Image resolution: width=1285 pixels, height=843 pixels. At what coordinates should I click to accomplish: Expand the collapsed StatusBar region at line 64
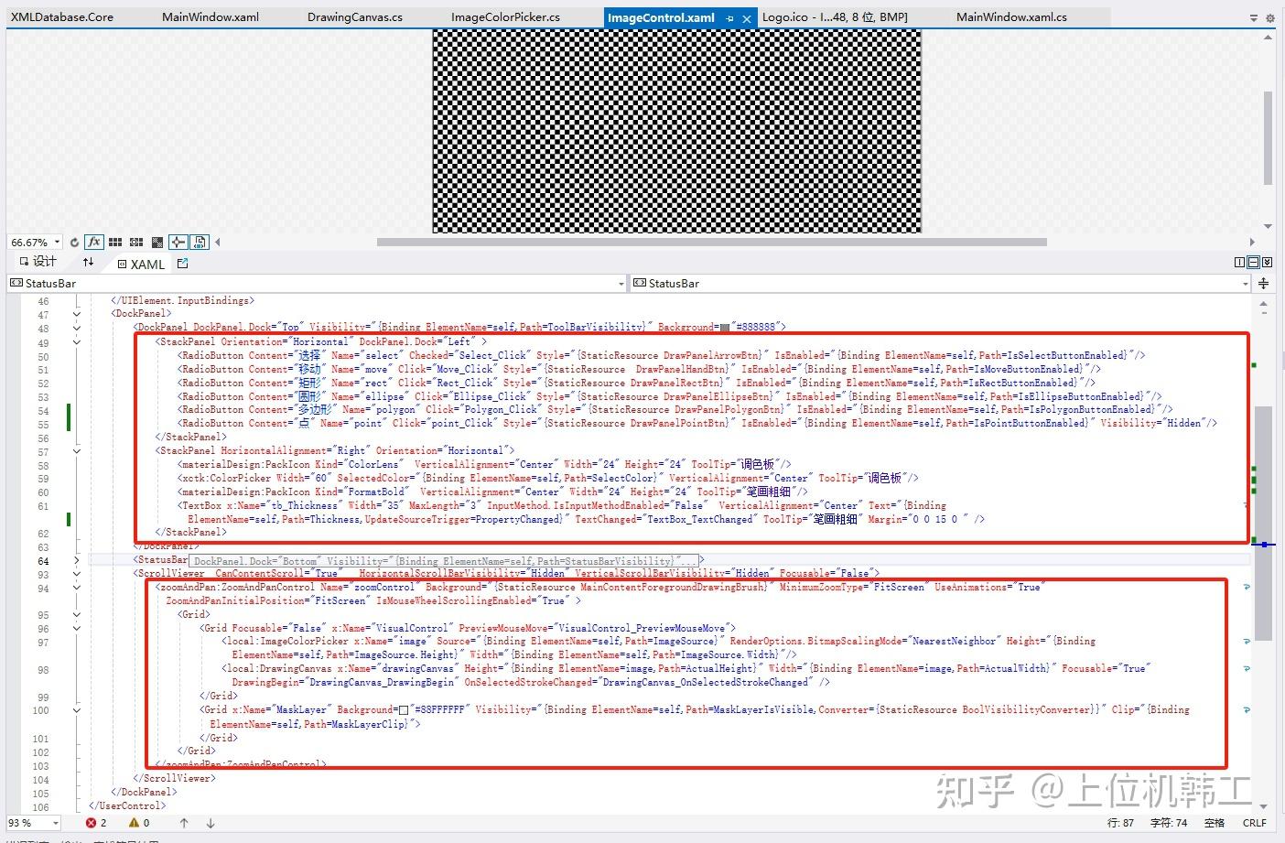(x=77, y=560)
